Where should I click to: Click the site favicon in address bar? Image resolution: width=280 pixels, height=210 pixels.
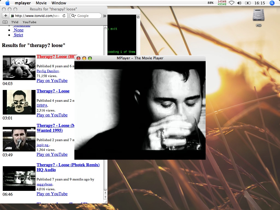tap(12, 16)
